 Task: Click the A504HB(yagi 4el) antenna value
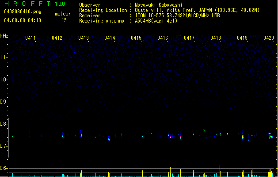point(156,21)
